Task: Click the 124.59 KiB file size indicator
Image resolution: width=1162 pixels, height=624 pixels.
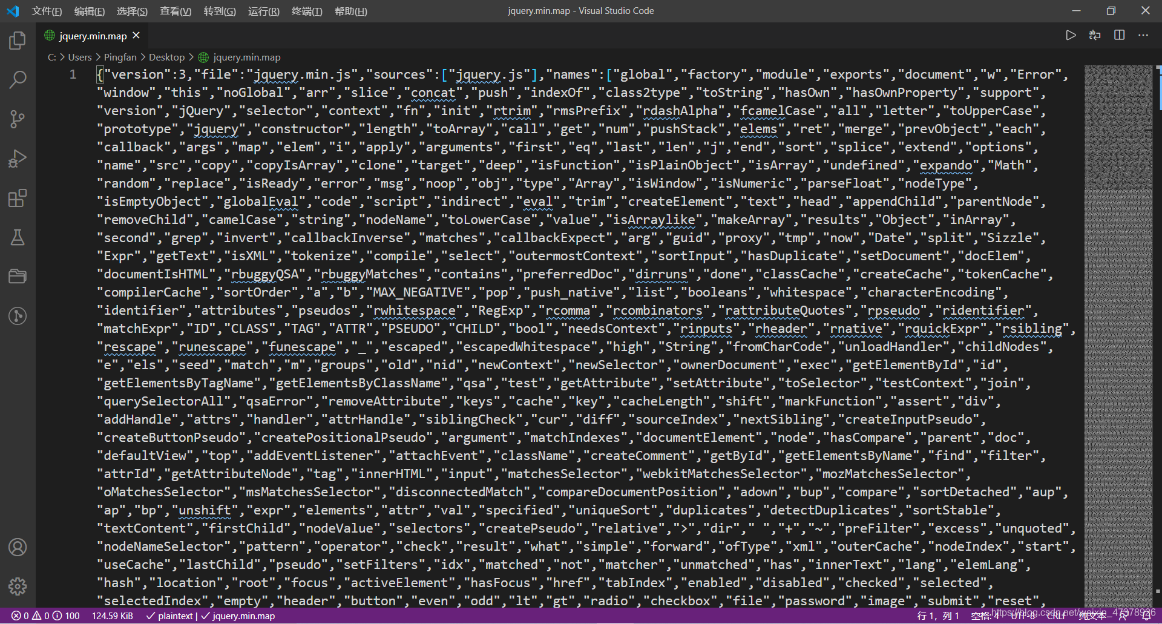Action: tap(112, 616)
